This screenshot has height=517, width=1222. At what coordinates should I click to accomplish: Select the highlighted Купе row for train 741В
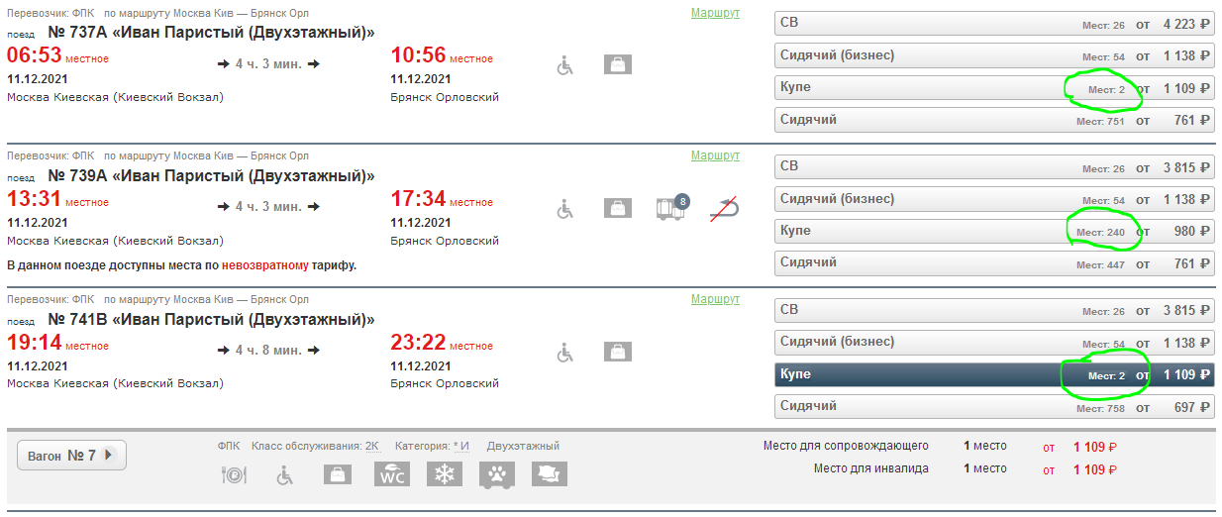pos(993,375)
